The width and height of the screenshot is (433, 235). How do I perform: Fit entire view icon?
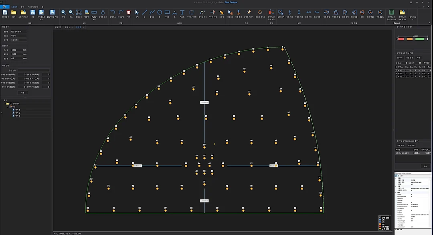[79, 12]
